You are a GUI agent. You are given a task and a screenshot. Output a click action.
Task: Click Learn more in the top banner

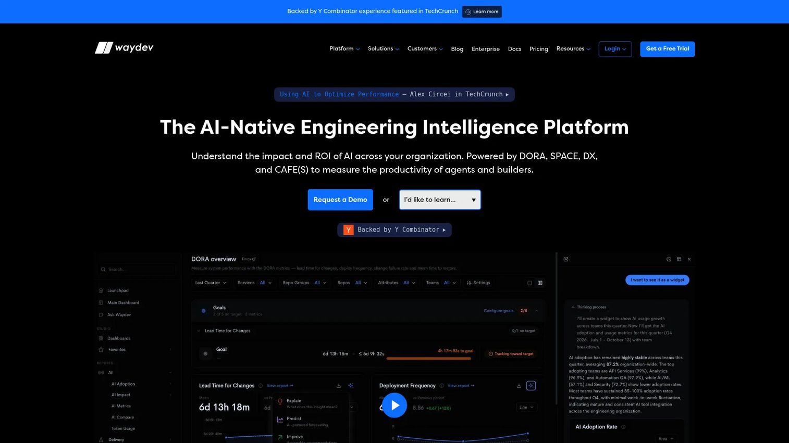[482, 11]
